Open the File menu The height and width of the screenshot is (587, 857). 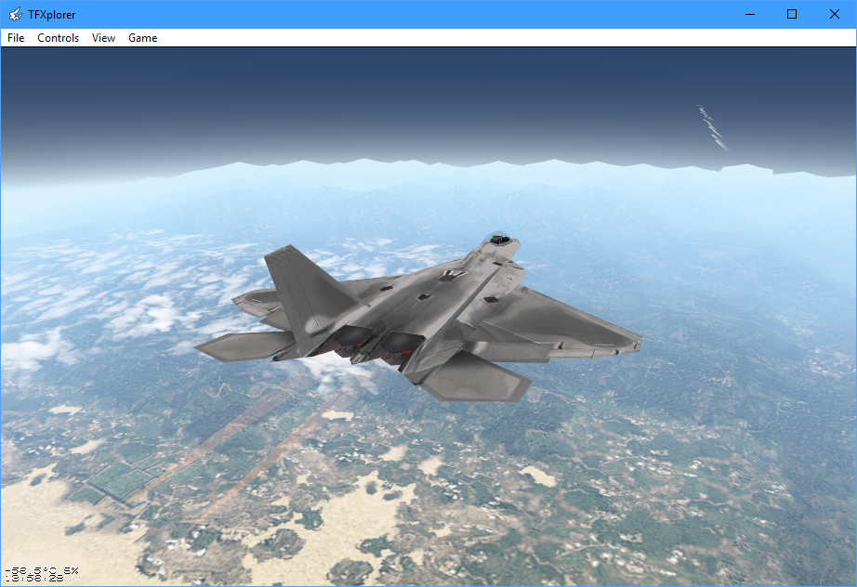[x=16, y=38]
